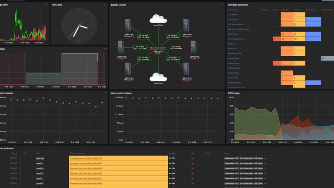Open Region/USA host group link

[233, 78]
